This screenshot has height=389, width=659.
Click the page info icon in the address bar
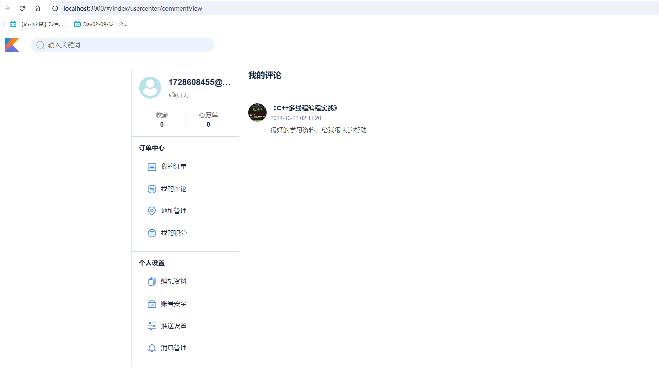point(54,8)
